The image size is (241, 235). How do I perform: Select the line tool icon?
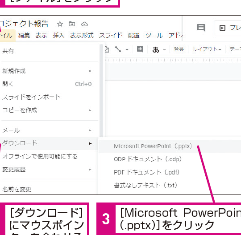pyautogui.click(x=118, y=49)
